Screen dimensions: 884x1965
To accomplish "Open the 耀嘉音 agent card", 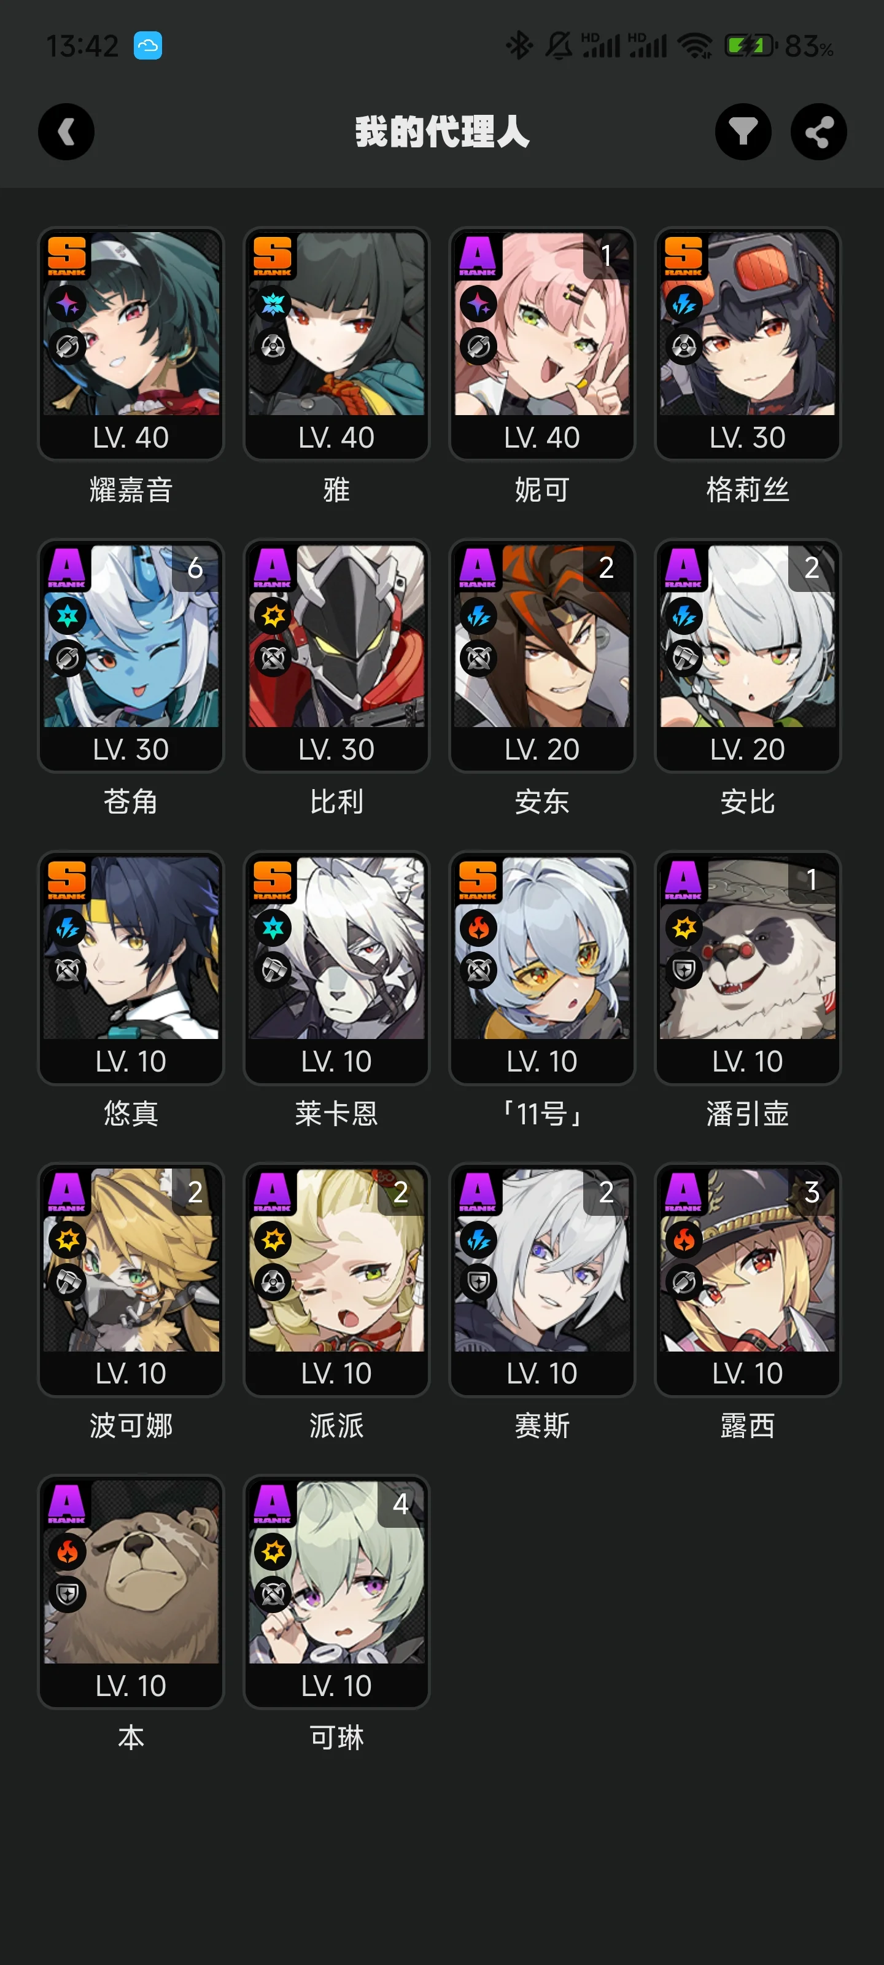I will [131, 344].
